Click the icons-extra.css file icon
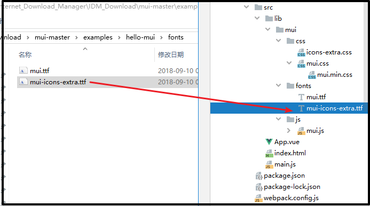The width and height of the screenshot is (370, 206). click(x=301, y=52)
